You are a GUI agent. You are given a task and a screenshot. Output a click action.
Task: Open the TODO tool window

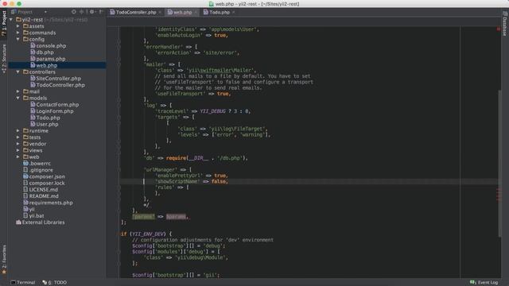point(55,283)
